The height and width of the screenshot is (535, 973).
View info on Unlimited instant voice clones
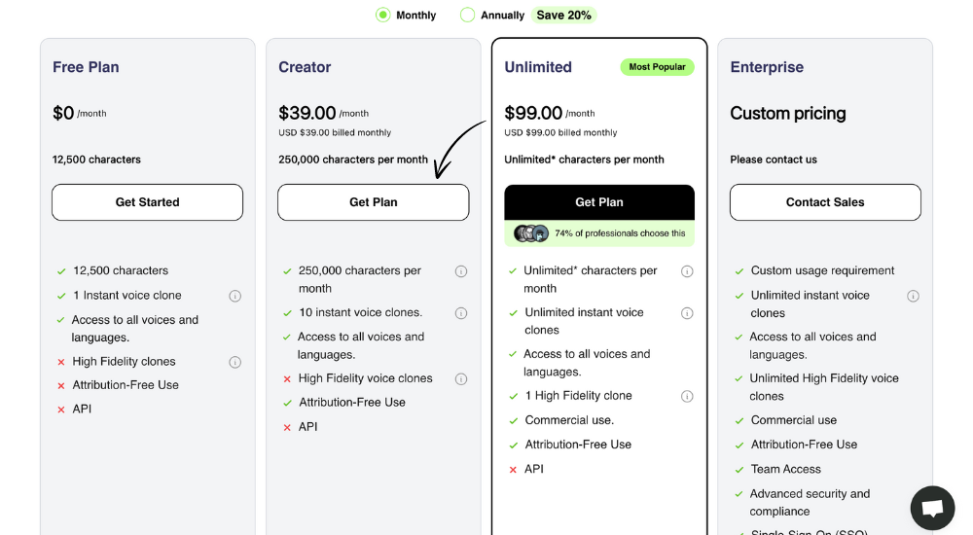686,313
